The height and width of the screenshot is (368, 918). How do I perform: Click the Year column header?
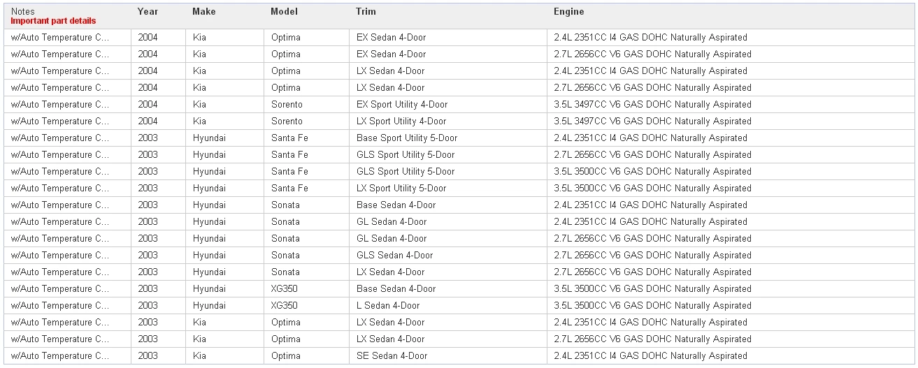coord(148,12)
